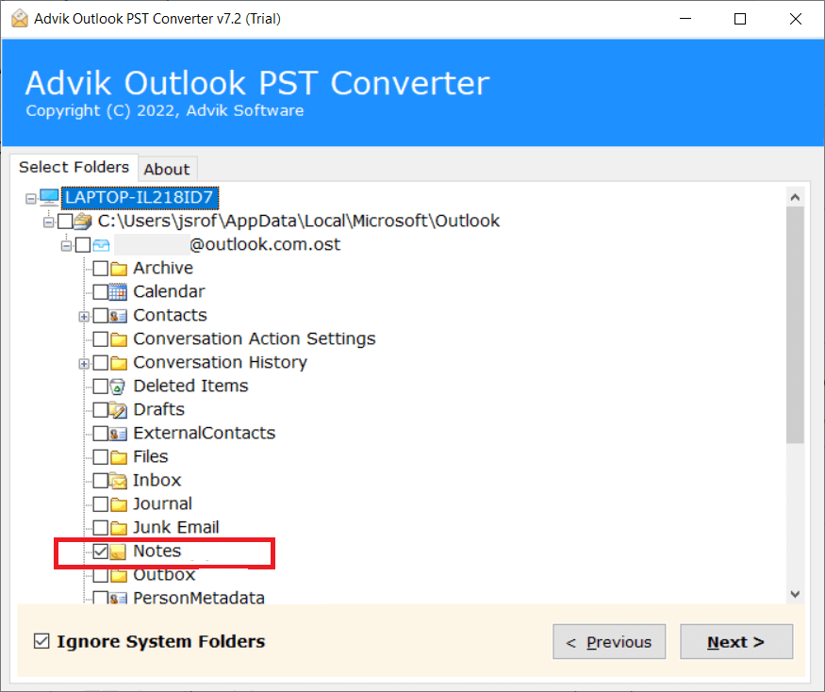Select the ExternalContacts label
This screenshot has height=692, width=825.
click(205, 433)
